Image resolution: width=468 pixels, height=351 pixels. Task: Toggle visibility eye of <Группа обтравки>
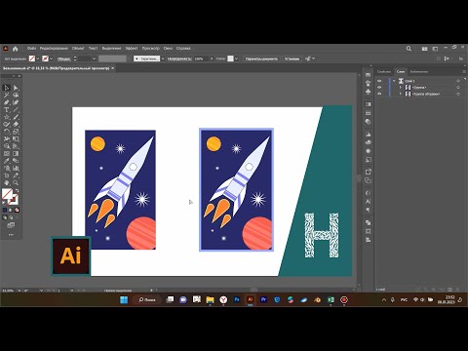click(379, 94)
